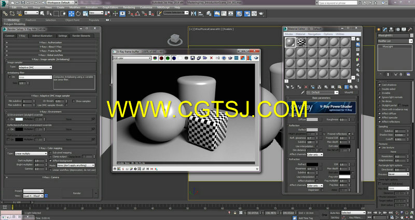
Task: Click the teapot Render Production icon
Action: coord(261,13)
